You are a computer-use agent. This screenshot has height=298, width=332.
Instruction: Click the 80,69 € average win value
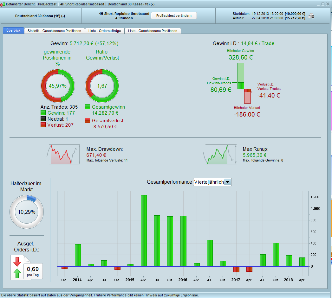(x=221, y=90)
